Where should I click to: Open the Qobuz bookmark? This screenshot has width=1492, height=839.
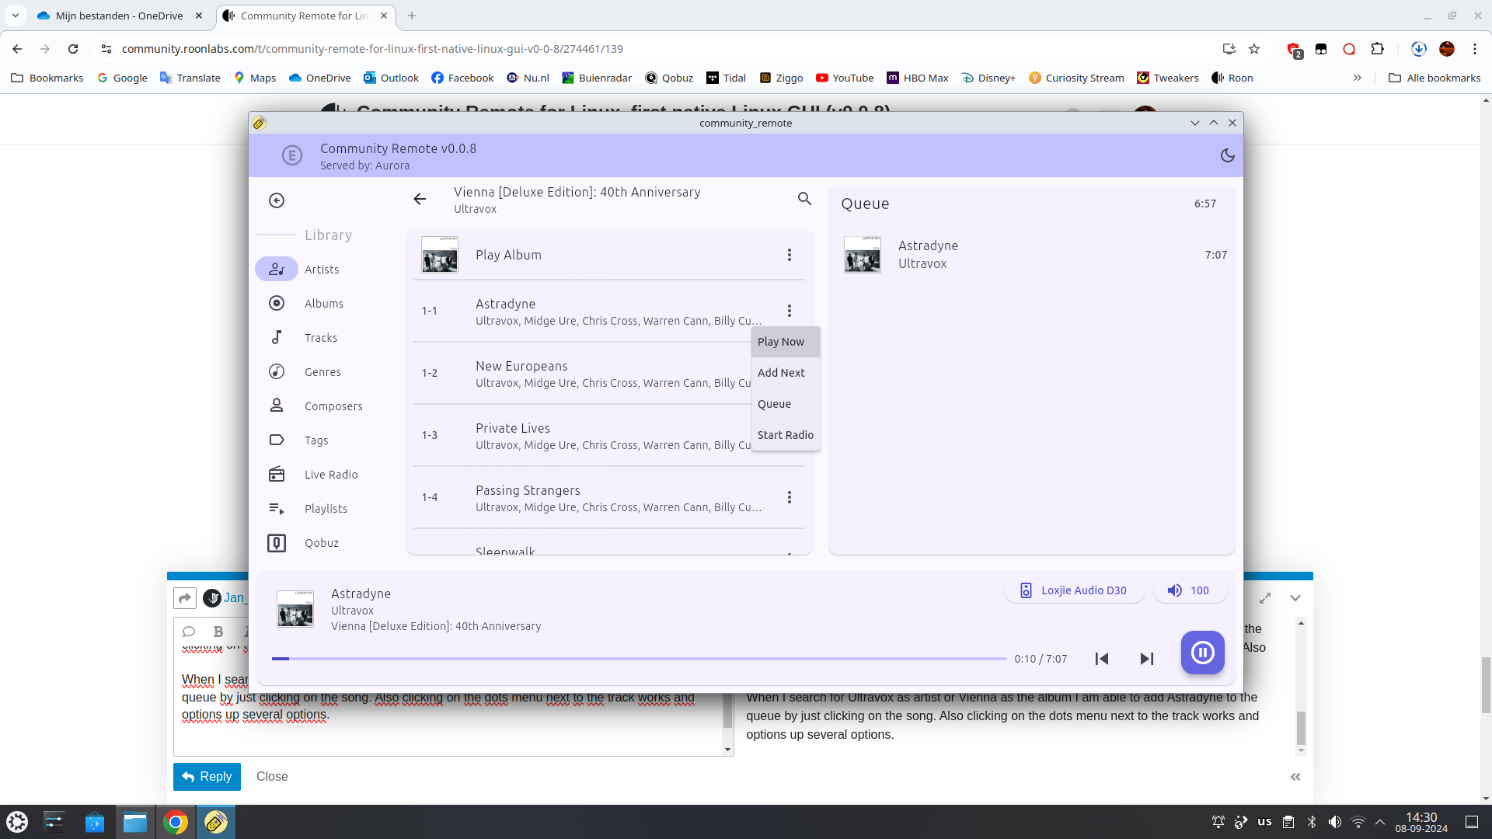(669, 78)
